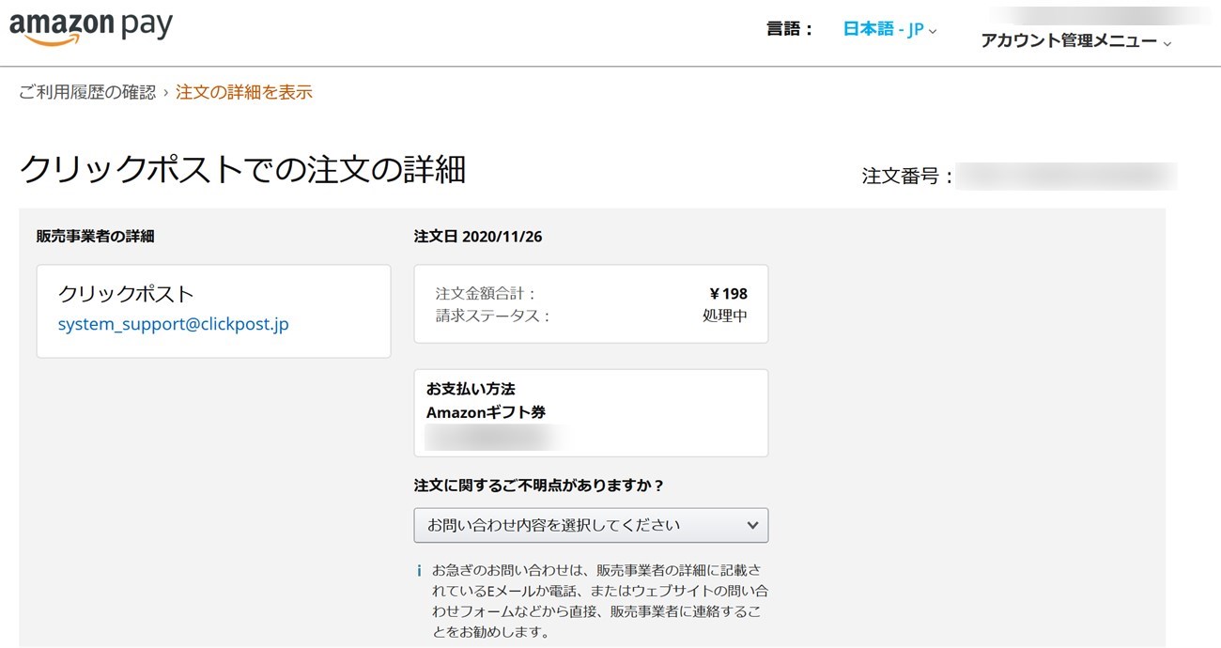Select the 処理中 billing status value
Viewport: 1221px width, 648px height.
tap(725, 316)
